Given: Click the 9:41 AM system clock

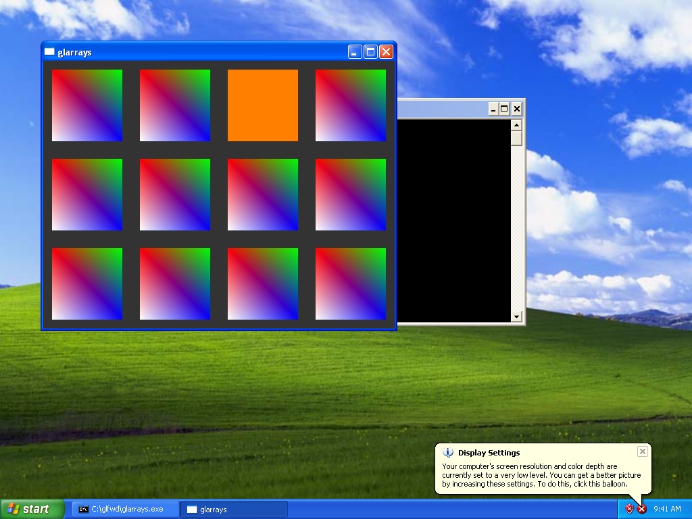Looking at the screenshot, I should pyautogui.click(x=667, y=510).
